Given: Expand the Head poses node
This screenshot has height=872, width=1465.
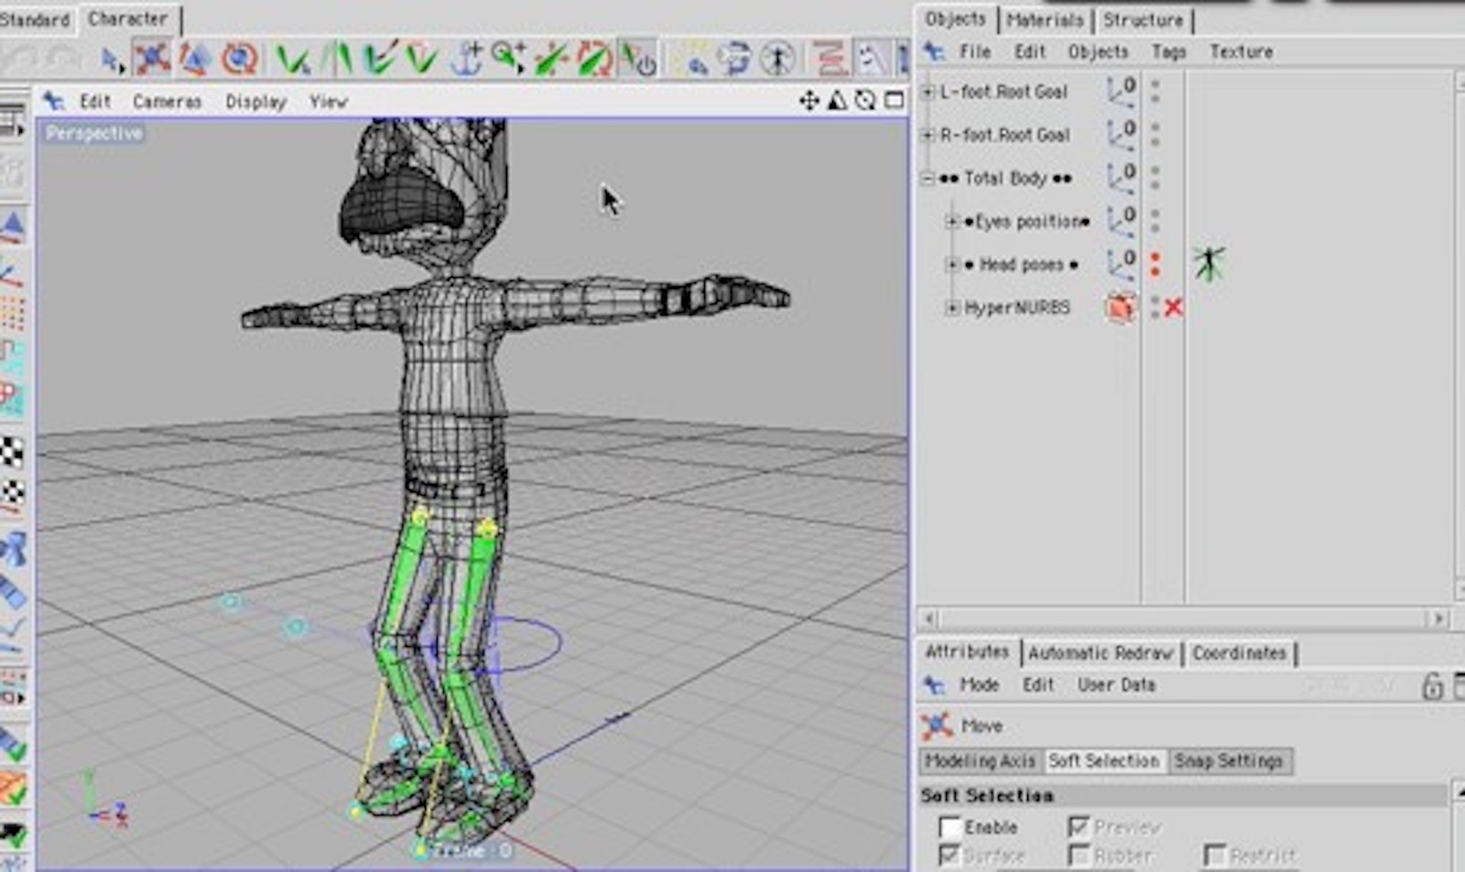Looking at the screenshot, I should [x=952, y=264].
